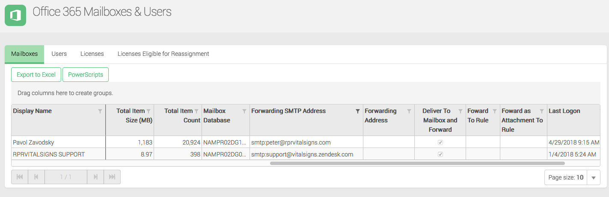Click the horizontal scrollbar thumb under the grid
609x197 pixels.
(417, 163)
